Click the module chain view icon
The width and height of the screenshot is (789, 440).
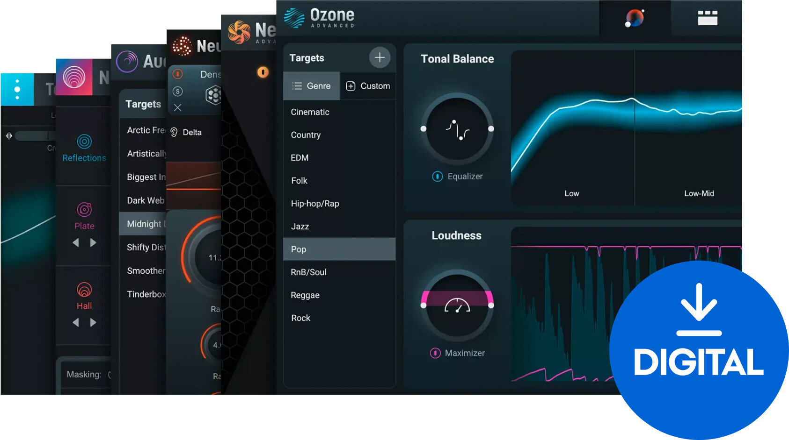707,17
